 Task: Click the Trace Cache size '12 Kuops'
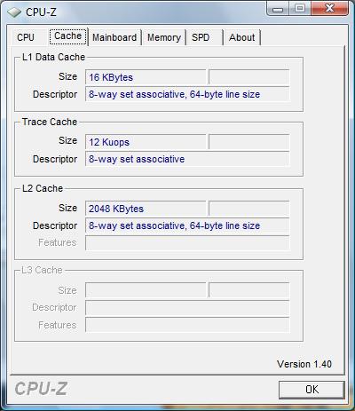point(146,142)
